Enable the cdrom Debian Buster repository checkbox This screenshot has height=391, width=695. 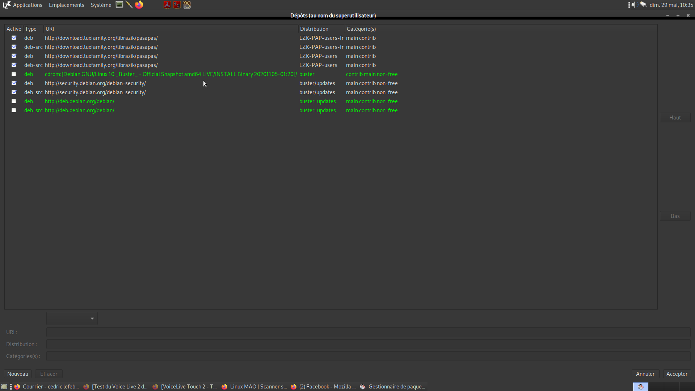tap(14, 74)
